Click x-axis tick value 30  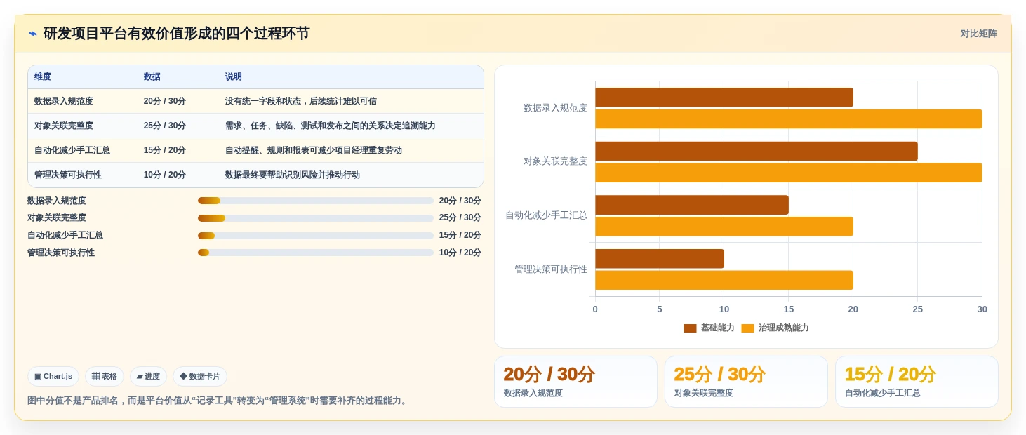pos(982,309)
